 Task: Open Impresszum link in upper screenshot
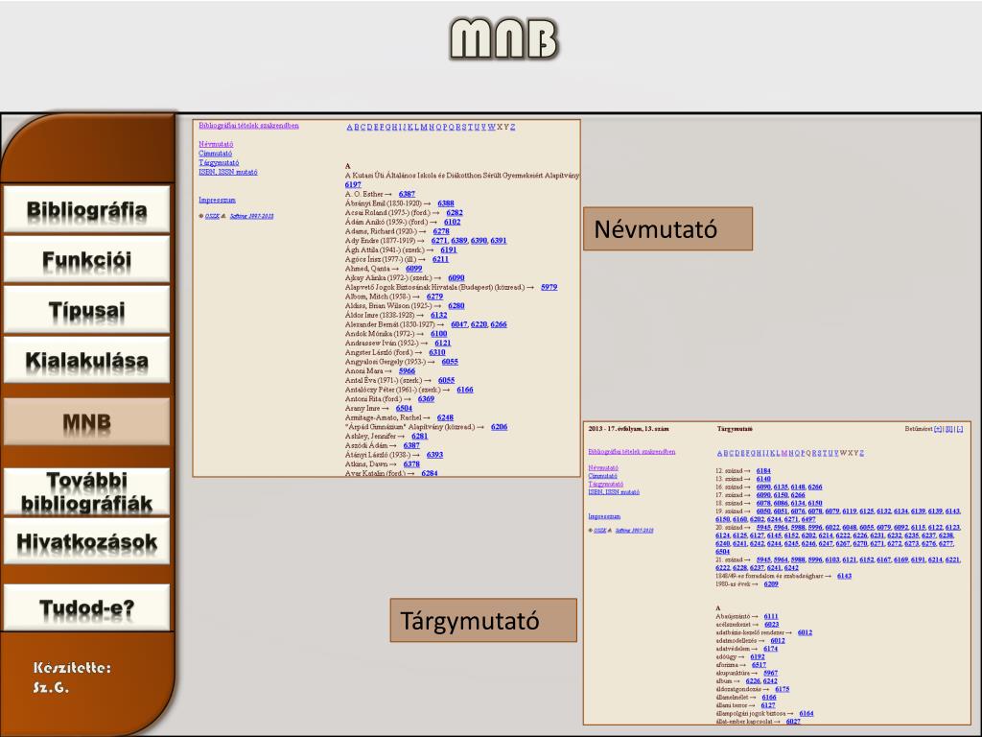[x=217, y=200]
